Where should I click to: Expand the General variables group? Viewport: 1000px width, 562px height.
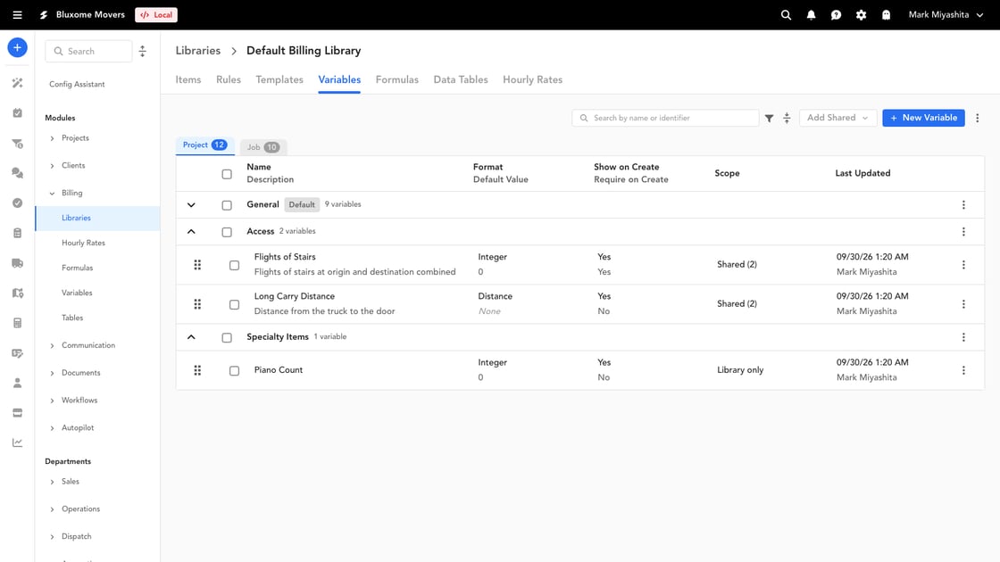(191, 205)
